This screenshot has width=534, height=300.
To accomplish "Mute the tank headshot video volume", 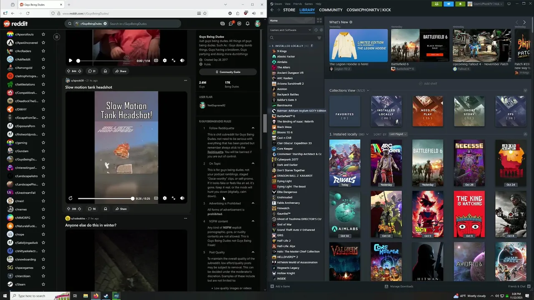I will tap(182, 198).
